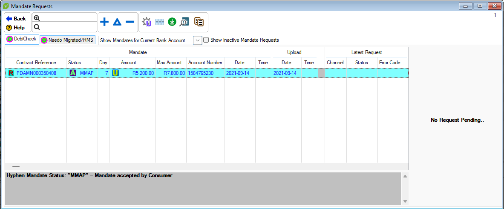Viewport: 504px width, 209px height.
Task: Enable Show Inactive Mandate Requests checkbox
Action: [x=206, y=40]
